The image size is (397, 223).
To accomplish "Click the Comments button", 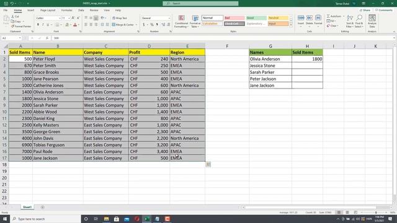I will [x=384, y=10].
